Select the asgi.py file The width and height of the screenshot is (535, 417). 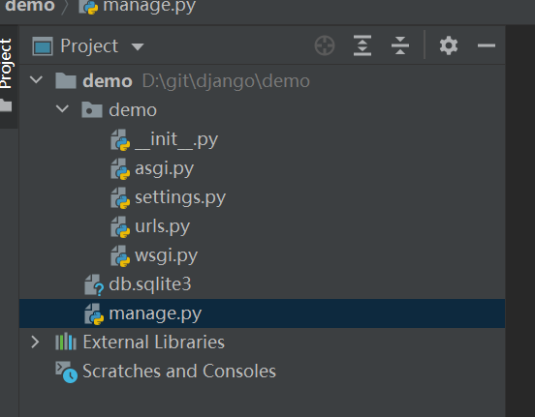pos(262,168)
